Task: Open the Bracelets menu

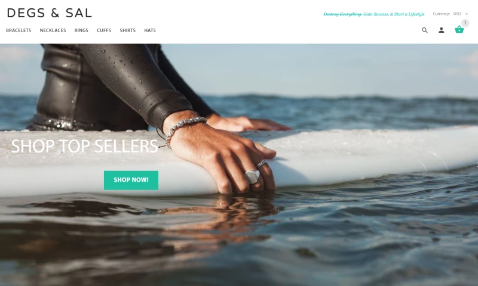Action: [x=19, y=30]
